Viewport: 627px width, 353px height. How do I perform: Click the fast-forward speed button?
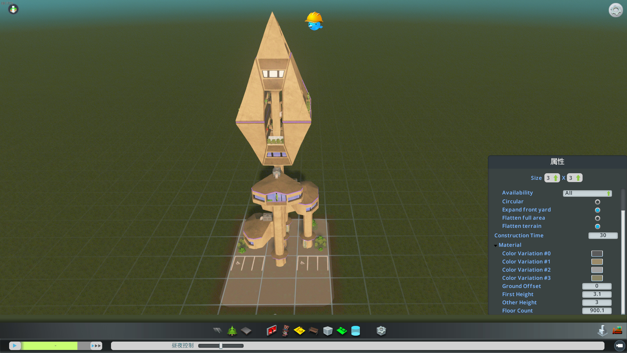click(x=96, y=345)
